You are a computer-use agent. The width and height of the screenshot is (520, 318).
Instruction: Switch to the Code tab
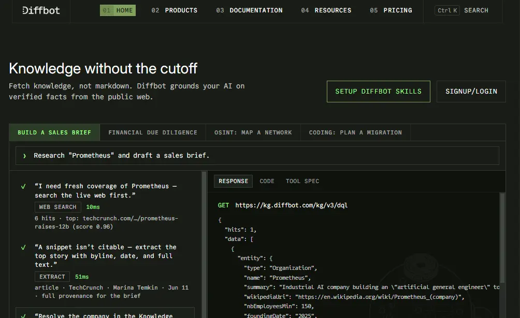[267, 181]
